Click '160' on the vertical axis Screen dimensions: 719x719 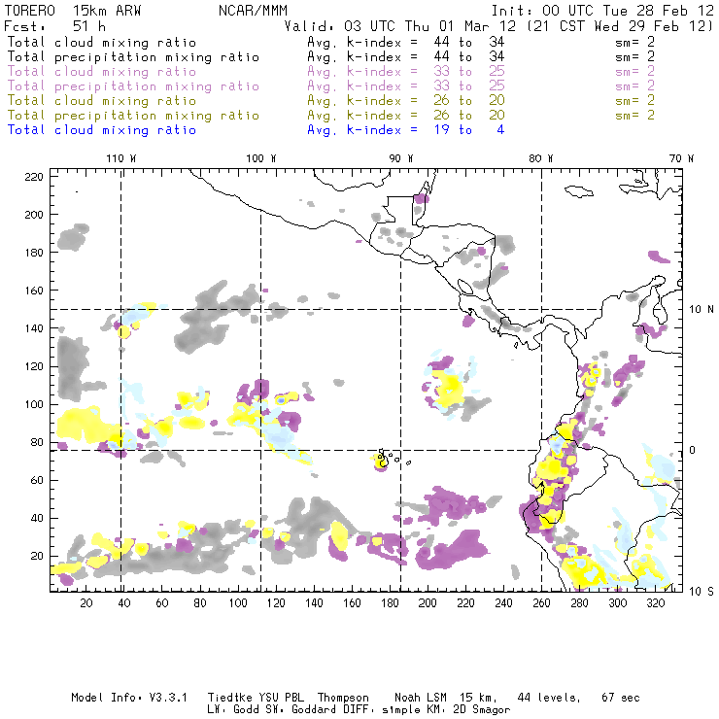click(34, 291)
